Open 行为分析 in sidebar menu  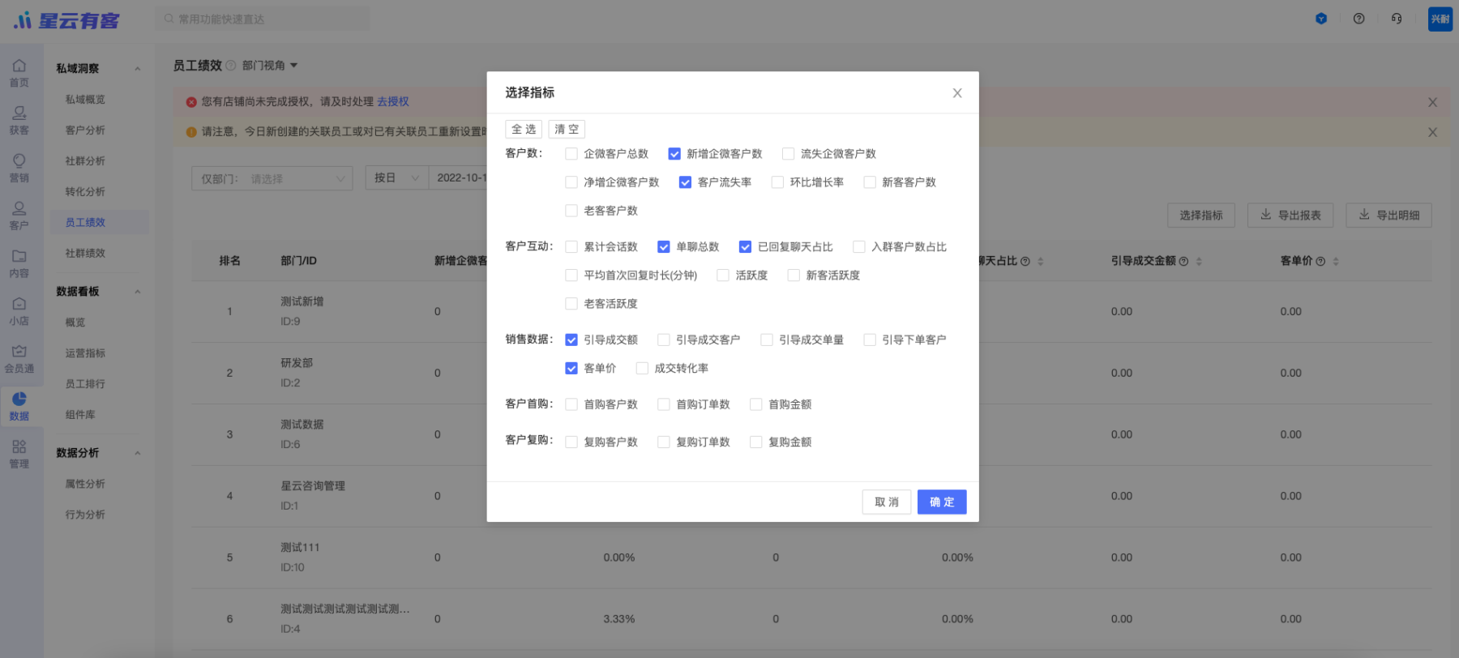85,515
